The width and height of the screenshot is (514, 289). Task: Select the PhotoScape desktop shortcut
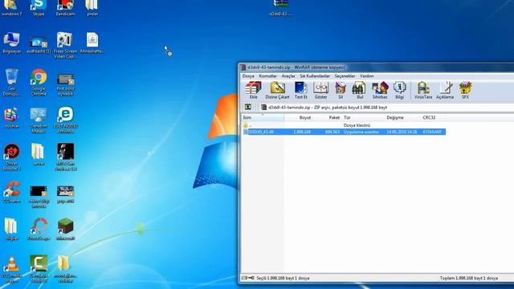[x=39, y=230]
